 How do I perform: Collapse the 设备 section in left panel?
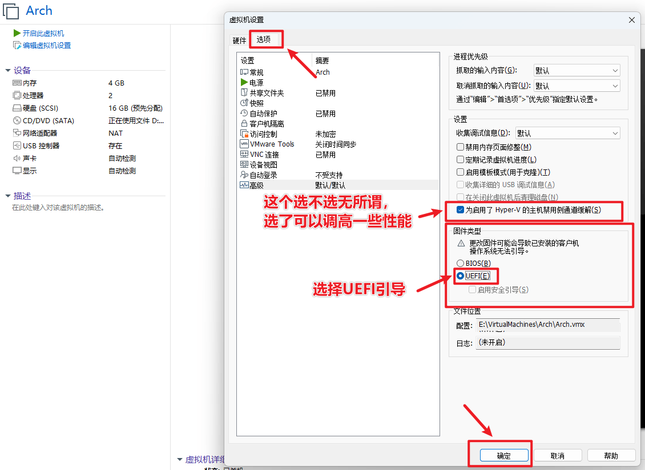click(7, 71)
